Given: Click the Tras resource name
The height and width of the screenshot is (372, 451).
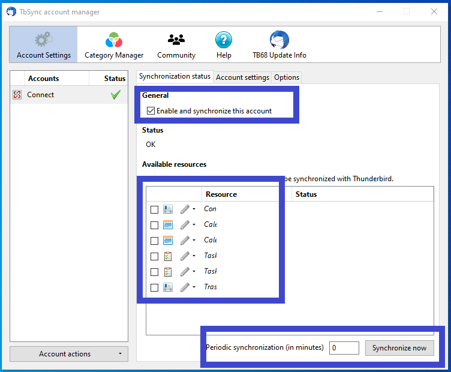Looking at the screenshot, I should (x=211, y=287).
